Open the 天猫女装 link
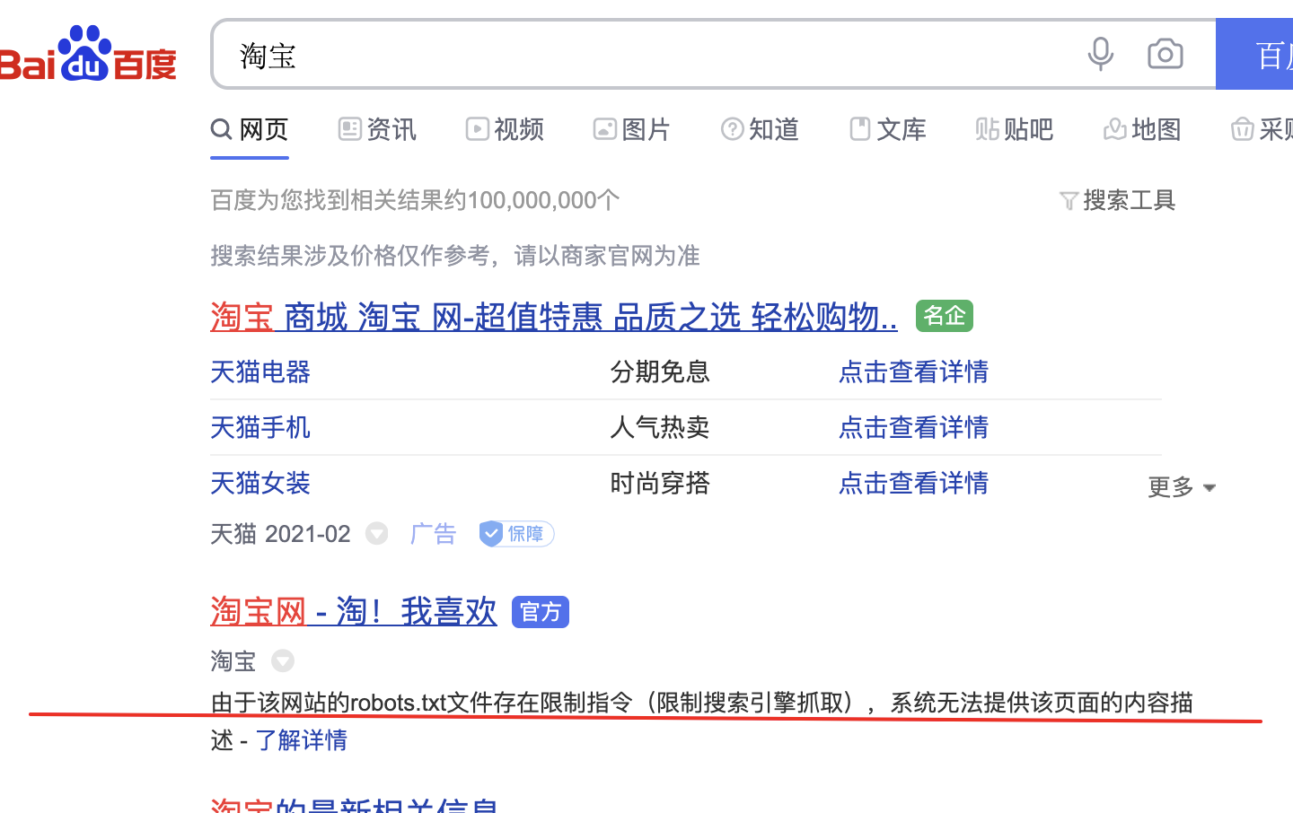 (260, 483)
